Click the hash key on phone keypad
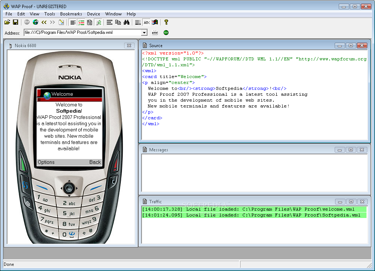The width and height of the screenshot is (375, 271). pos(87,232)
